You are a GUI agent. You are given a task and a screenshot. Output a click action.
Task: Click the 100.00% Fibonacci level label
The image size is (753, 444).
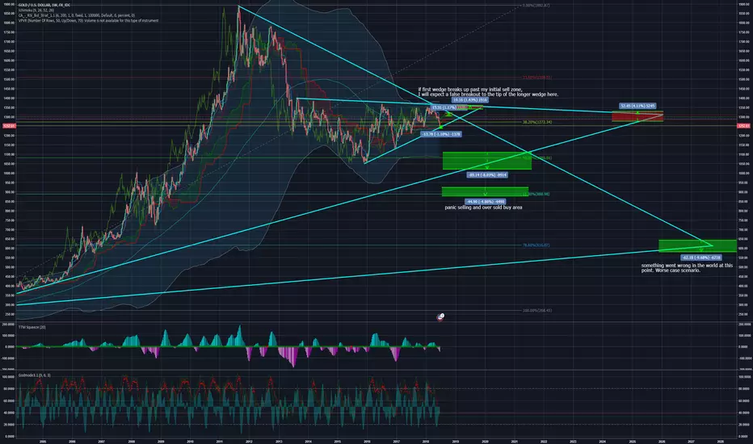click(537, 311)
